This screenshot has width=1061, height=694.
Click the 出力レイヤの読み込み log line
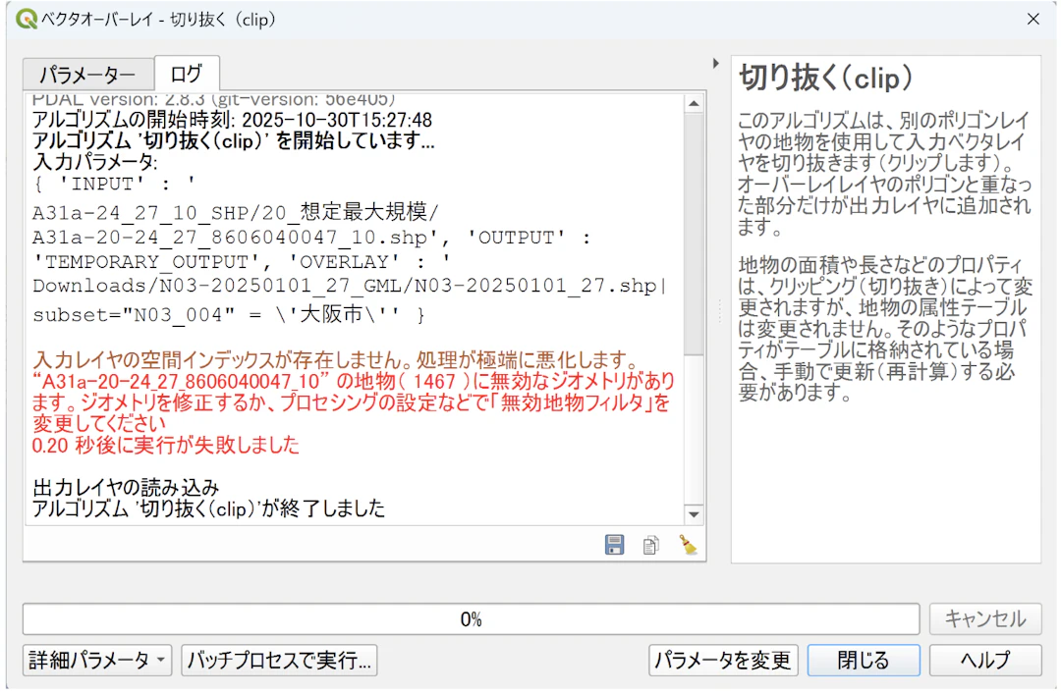[126, 487]
